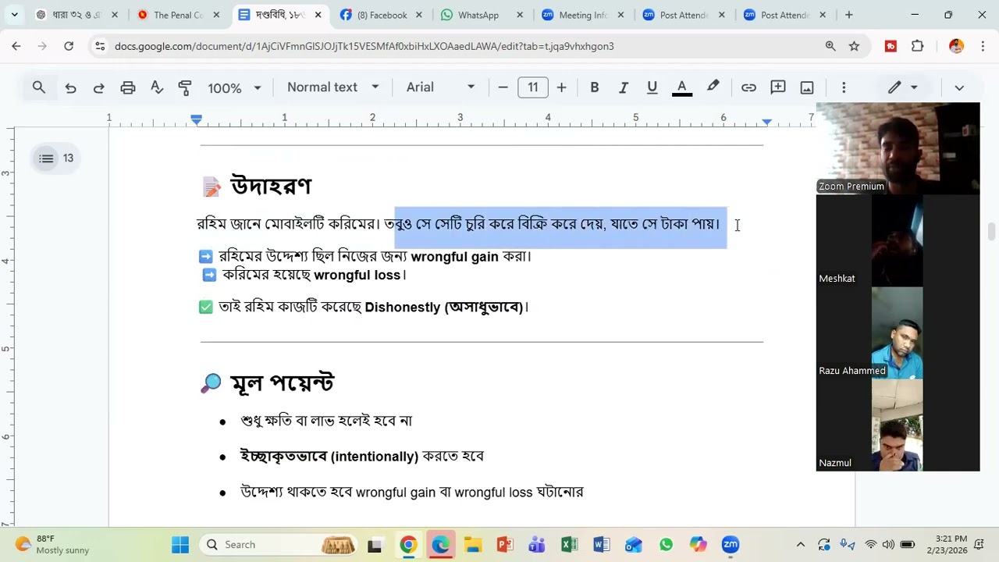Open the Windows Start menu

[x=180, y=545]
